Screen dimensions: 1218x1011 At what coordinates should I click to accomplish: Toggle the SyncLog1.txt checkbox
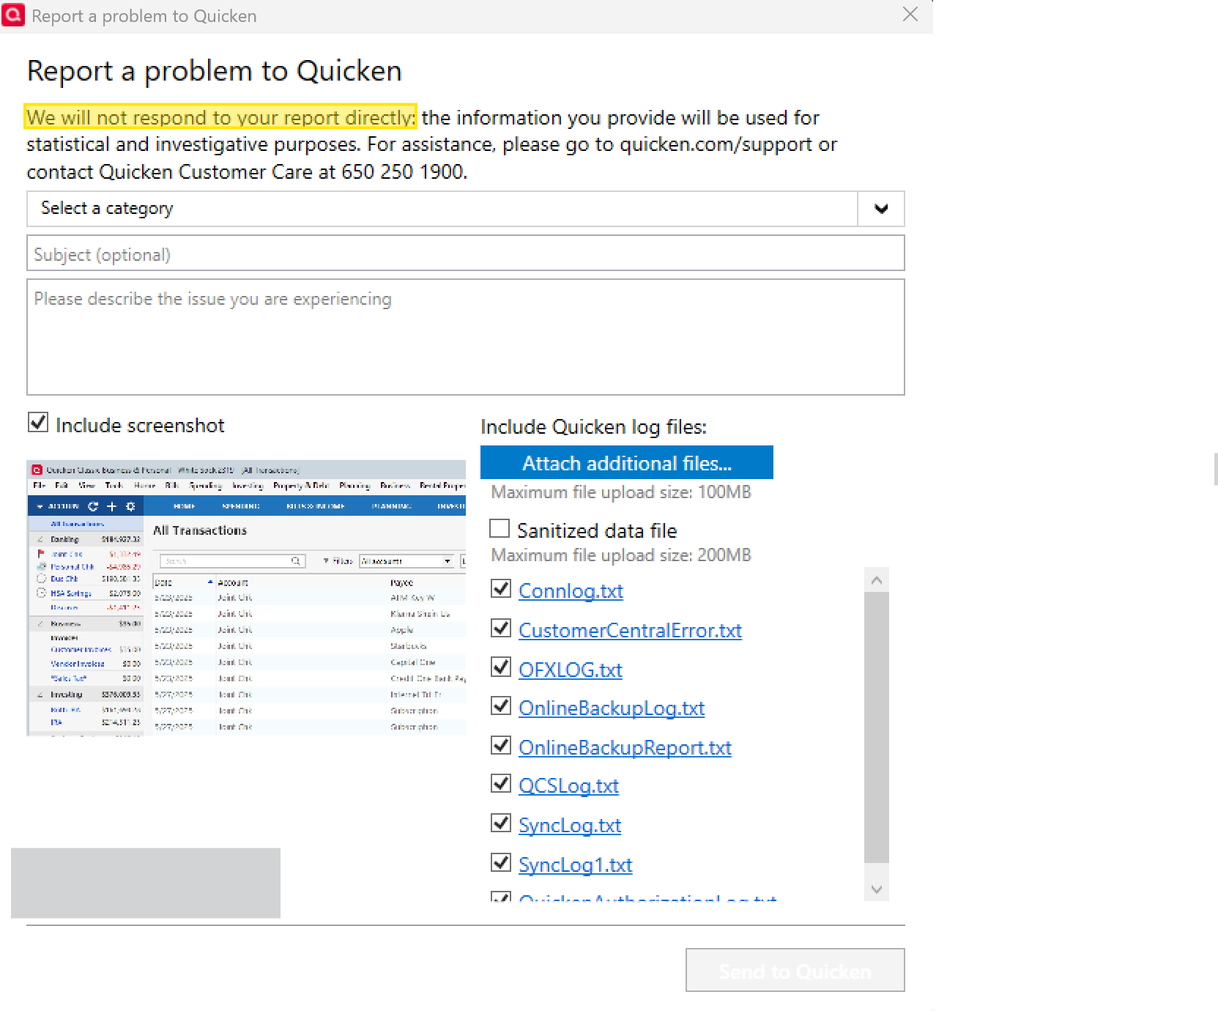[501, 862]
